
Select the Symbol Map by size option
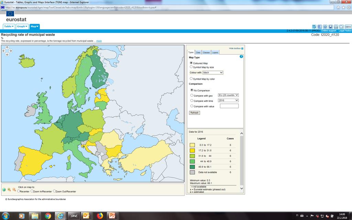(x=191, y=67)
